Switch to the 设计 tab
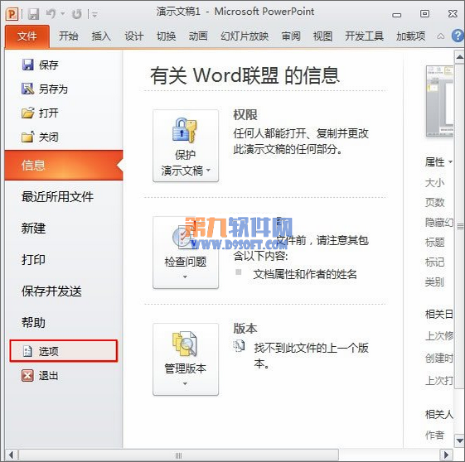Image resolution: width=465 pixels, height=462 pixels. pyautogui.click(x=133, y=36)
